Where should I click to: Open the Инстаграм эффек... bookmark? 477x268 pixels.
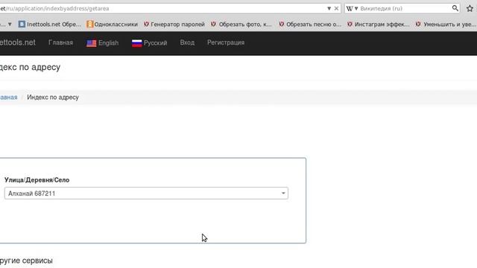pyautogui.click(x=379, y=25)
